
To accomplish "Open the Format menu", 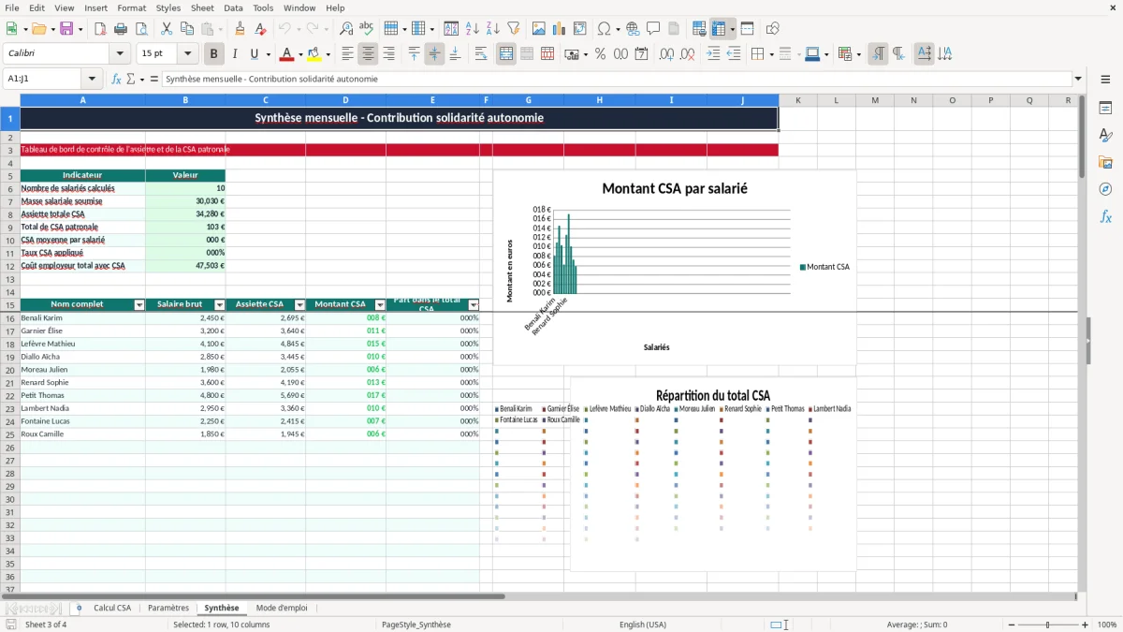I will pos(131,7).
